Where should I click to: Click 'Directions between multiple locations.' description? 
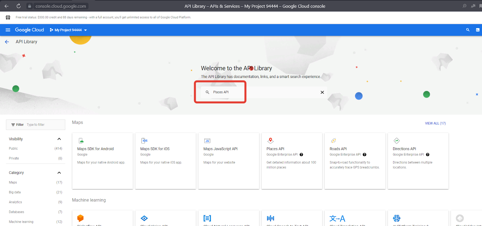click(412, 165)
